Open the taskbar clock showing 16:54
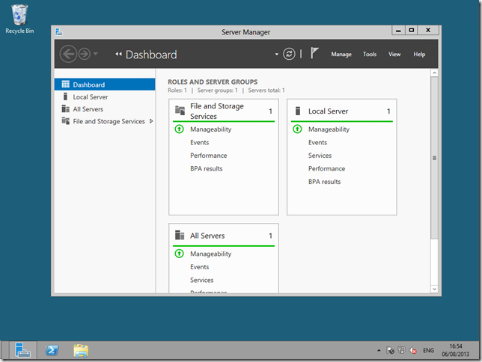482x362 pixels. (x=455, y=350)
